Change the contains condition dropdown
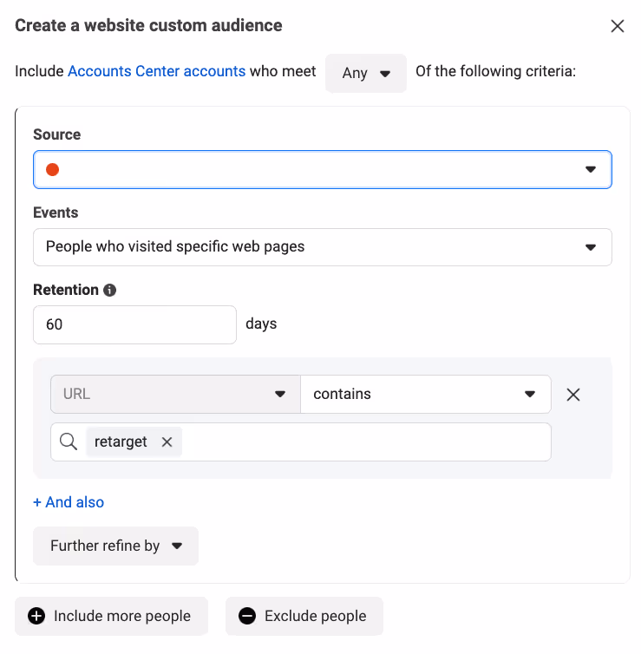The image size is (641, 654). pyautogui.click(x=426, y=394)
